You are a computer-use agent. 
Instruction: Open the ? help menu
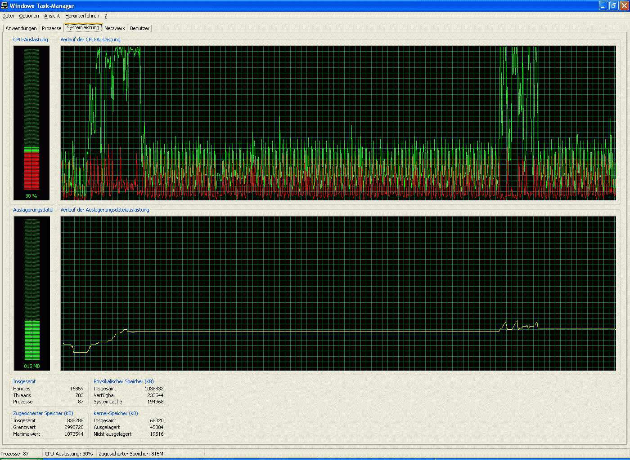pos(106,16)
